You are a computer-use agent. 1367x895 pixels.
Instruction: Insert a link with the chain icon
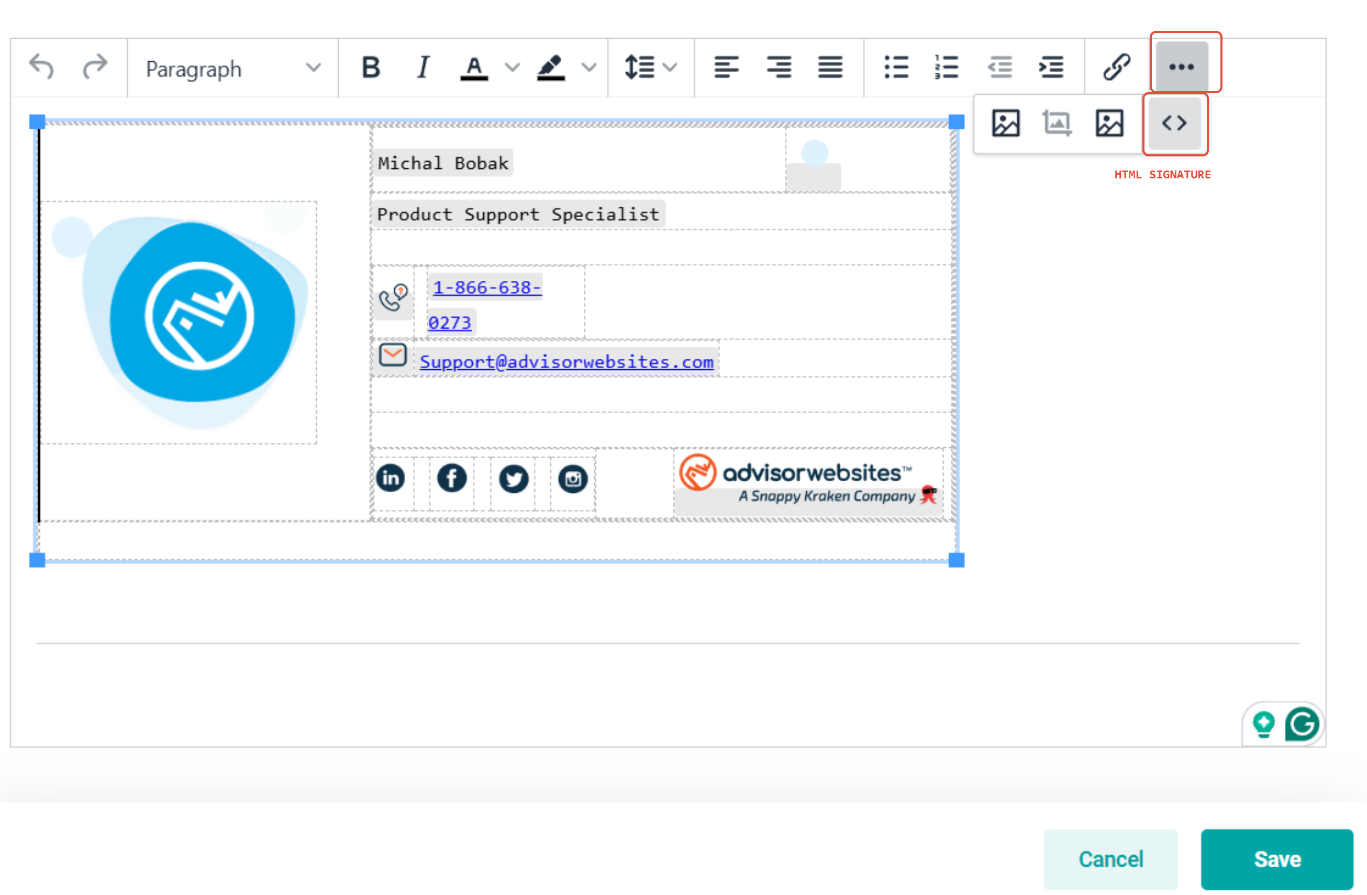(x=1117, y=67)
